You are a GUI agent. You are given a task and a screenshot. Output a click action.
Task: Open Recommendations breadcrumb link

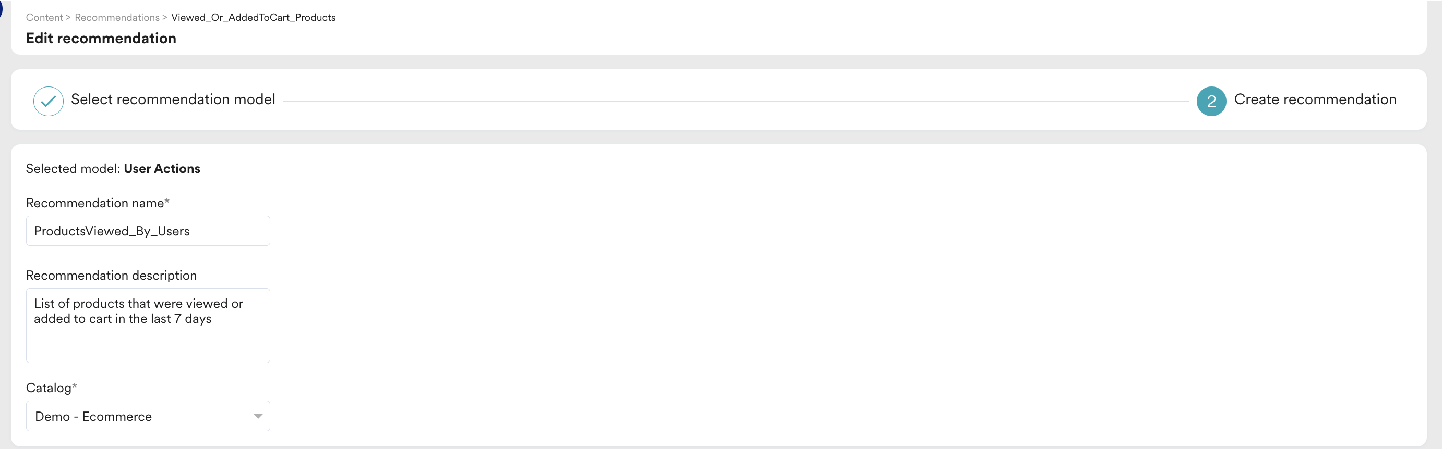coord(117,17)
